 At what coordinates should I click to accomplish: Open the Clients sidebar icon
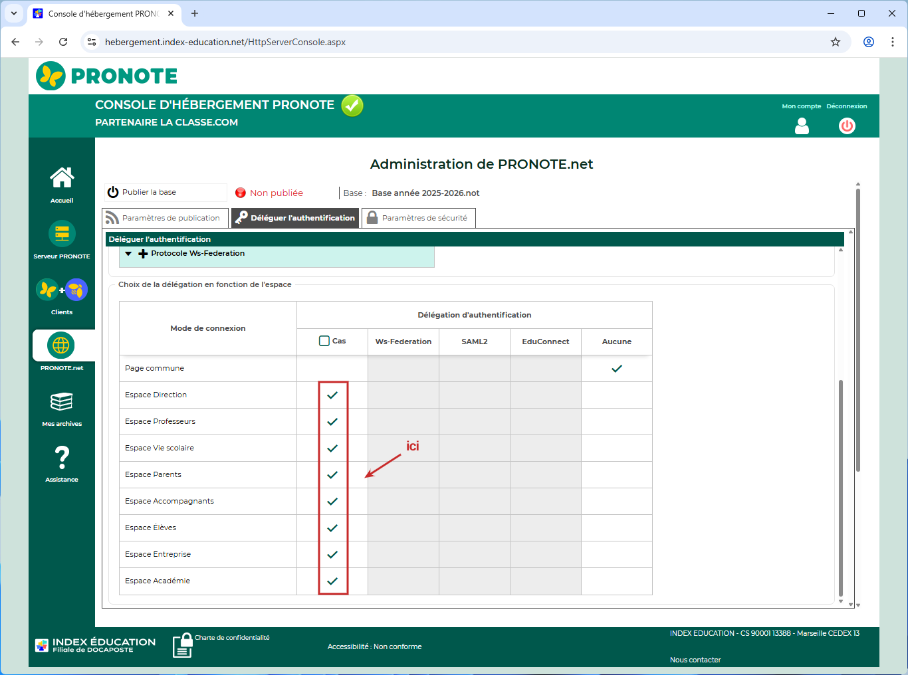tap(62, 290)
